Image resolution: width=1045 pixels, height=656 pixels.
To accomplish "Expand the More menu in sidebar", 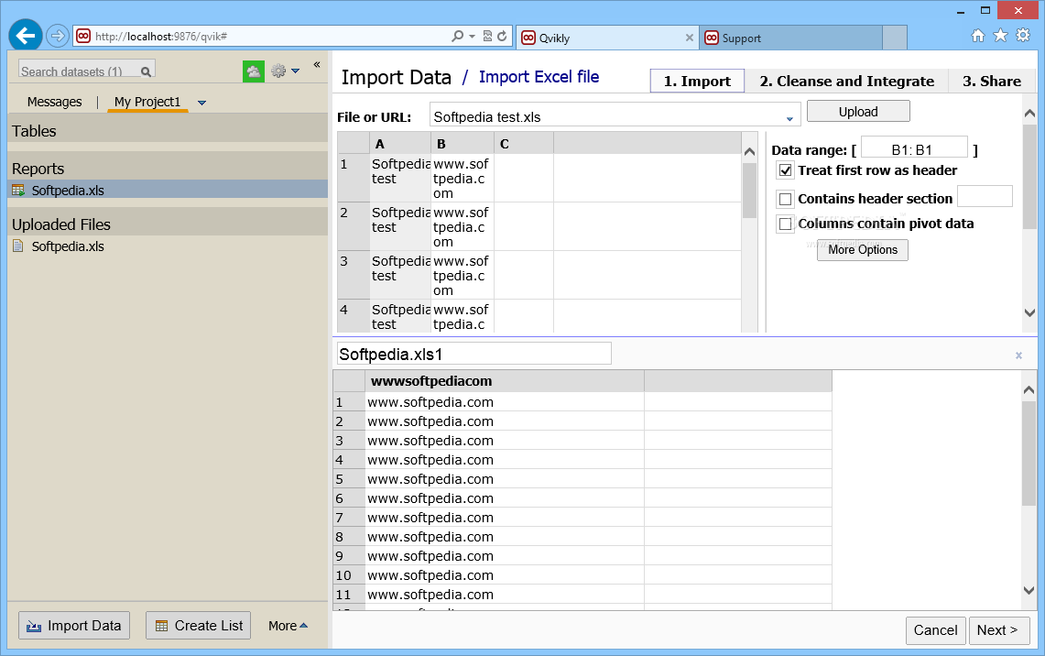I will pos(288,626).
